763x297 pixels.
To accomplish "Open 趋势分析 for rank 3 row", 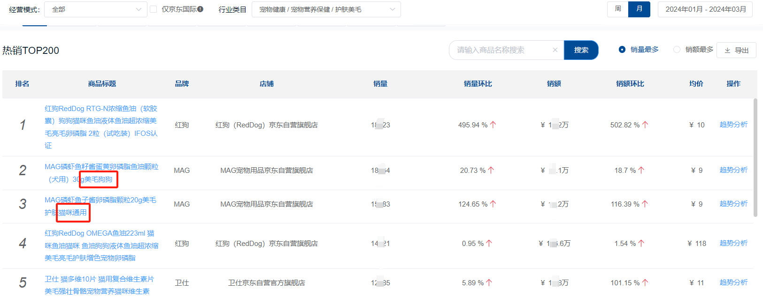I will tap(733, 204).
